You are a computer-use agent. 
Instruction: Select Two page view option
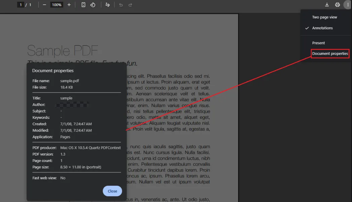pyautogui.click(x=324, y=17)
